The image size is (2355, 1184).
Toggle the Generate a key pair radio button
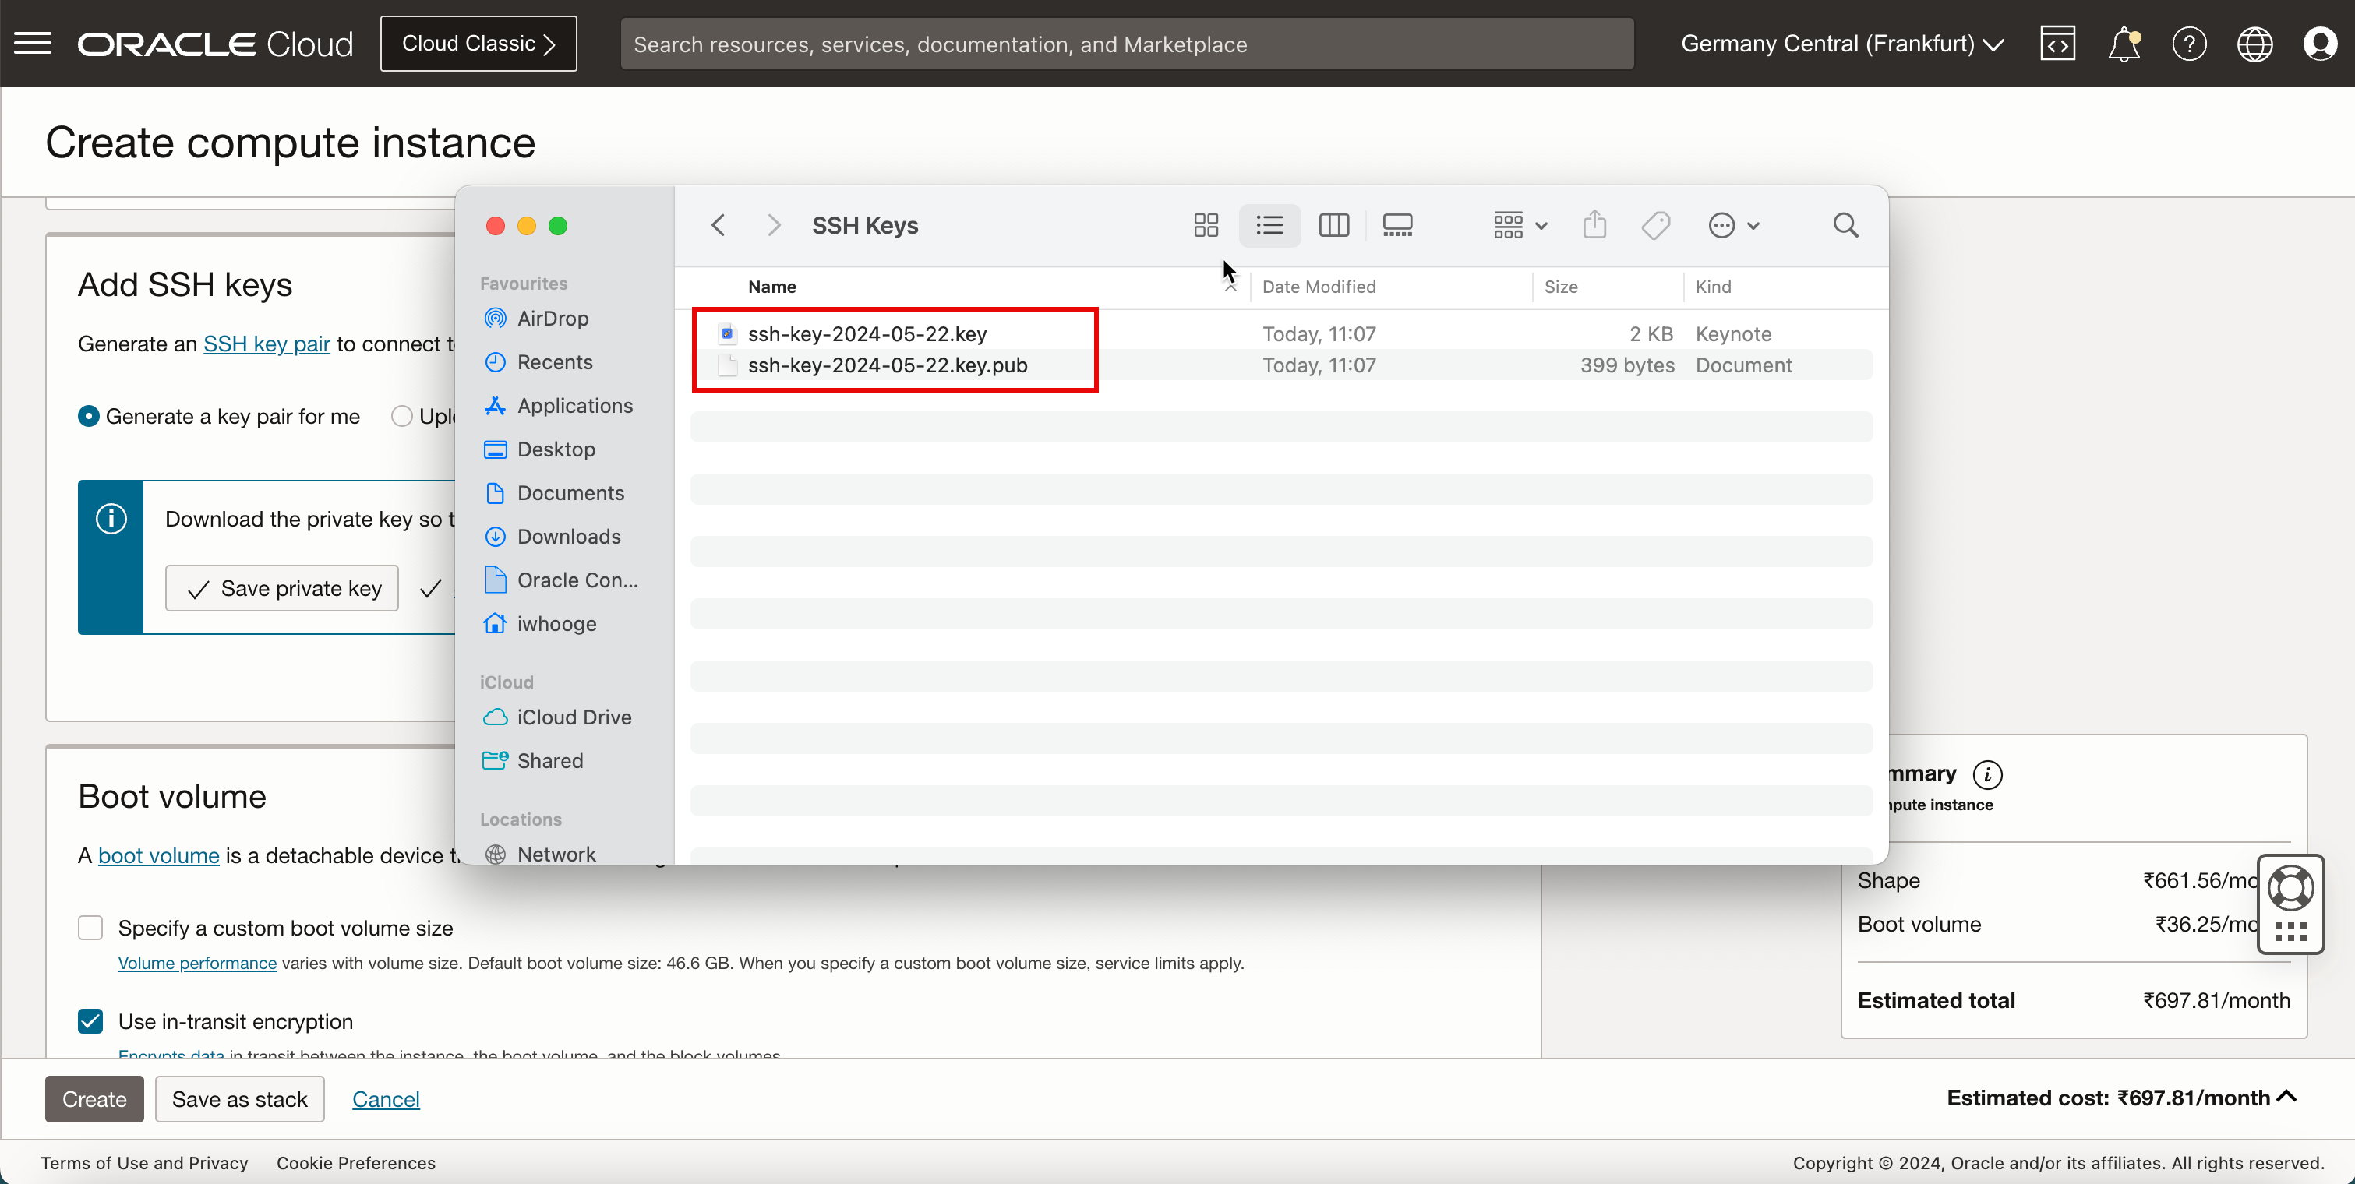pyautogui.click(x=86, y=415)
